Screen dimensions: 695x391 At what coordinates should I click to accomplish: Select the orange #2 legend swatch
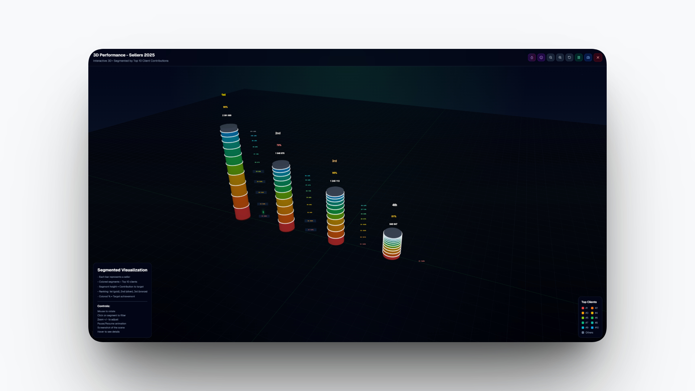[x=592, y=308]
